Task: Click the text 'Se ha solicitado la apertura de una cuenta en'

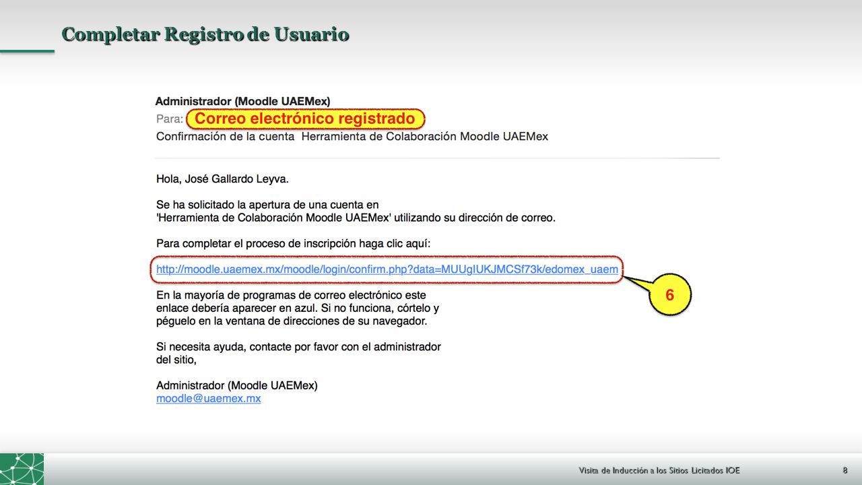Action: pyautogui.click(x=267, y=205)
